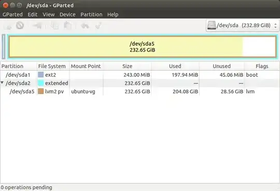The height and width of the screenshot is (191, 280).
Task: Click the Undo last operation icon
Action: (x=85, y=26)
